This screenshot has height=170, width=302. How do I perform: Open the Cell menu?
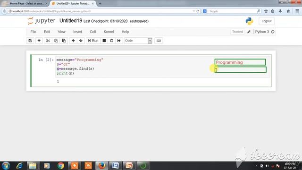[x=92, y=32]
